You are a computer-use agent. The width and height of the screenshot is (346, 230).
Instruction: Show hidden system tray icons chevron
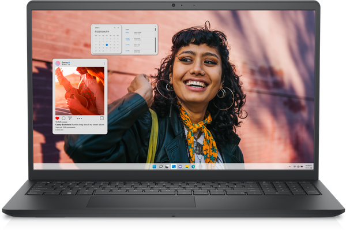289,166
